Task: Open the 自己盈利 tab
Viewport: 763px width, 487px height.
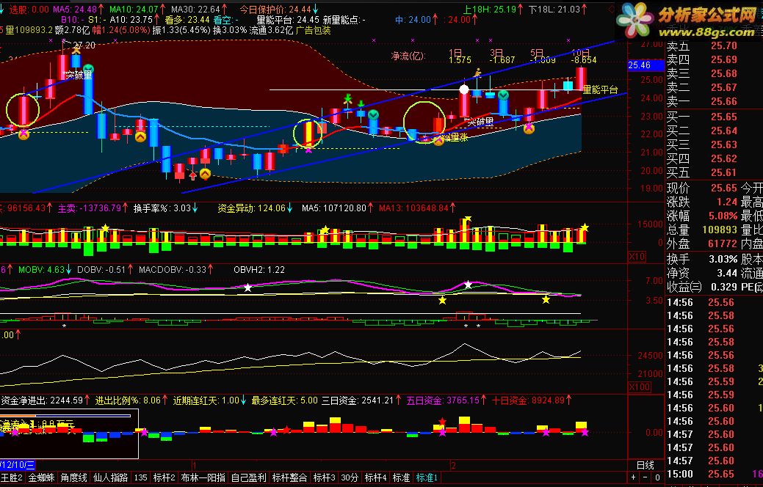Action: [249, 477]
